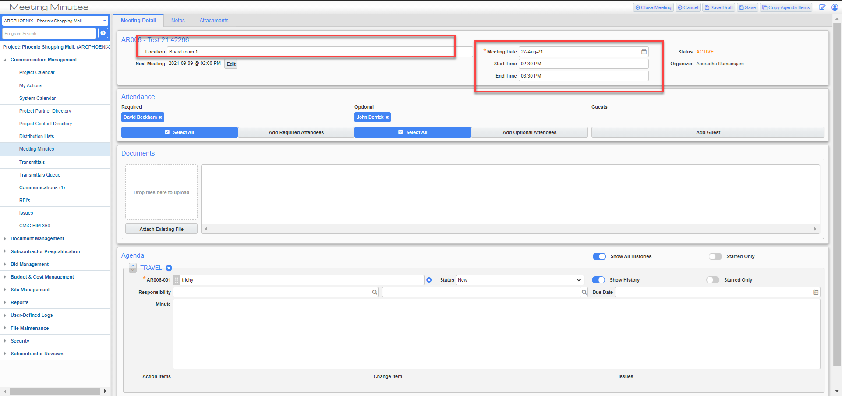Collapse the TRAVEL agenda section
Image resolution: width=842 pixels, height=396 pixels.
133,268
